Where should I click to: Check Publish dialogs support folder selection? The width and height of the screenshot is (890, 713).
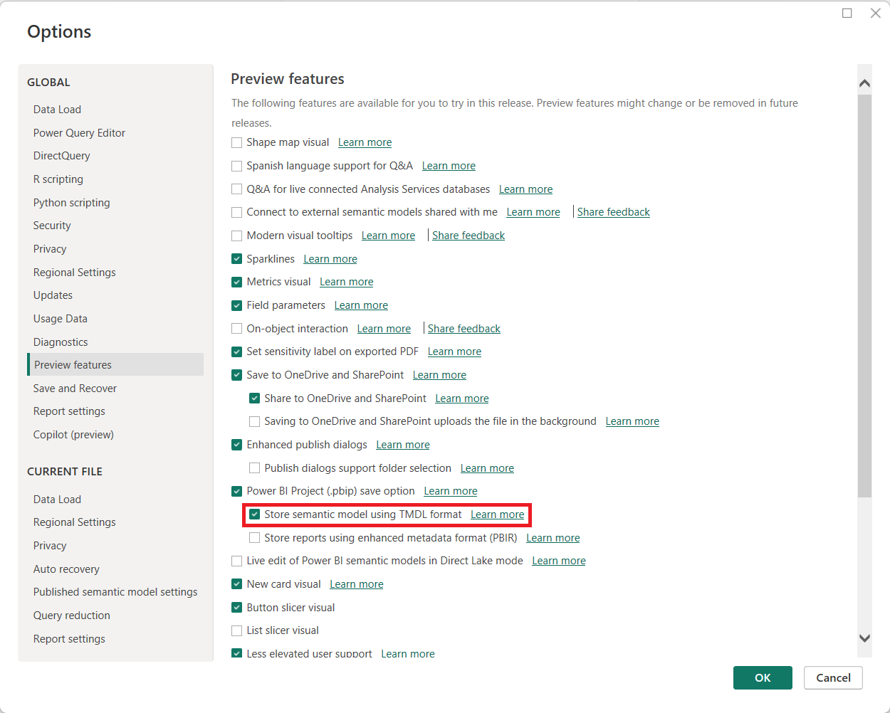pos(255,468)
